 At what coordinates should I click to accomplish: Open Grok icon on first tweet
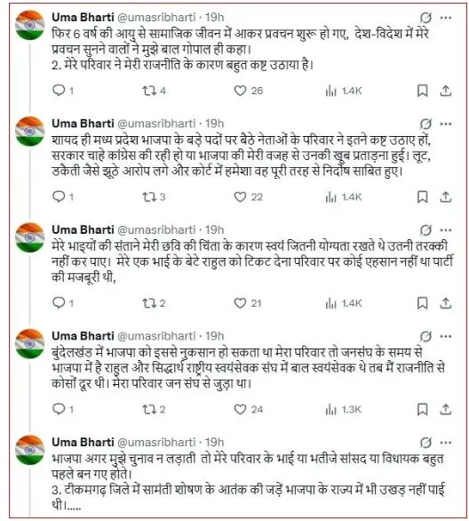coord(425,17)
